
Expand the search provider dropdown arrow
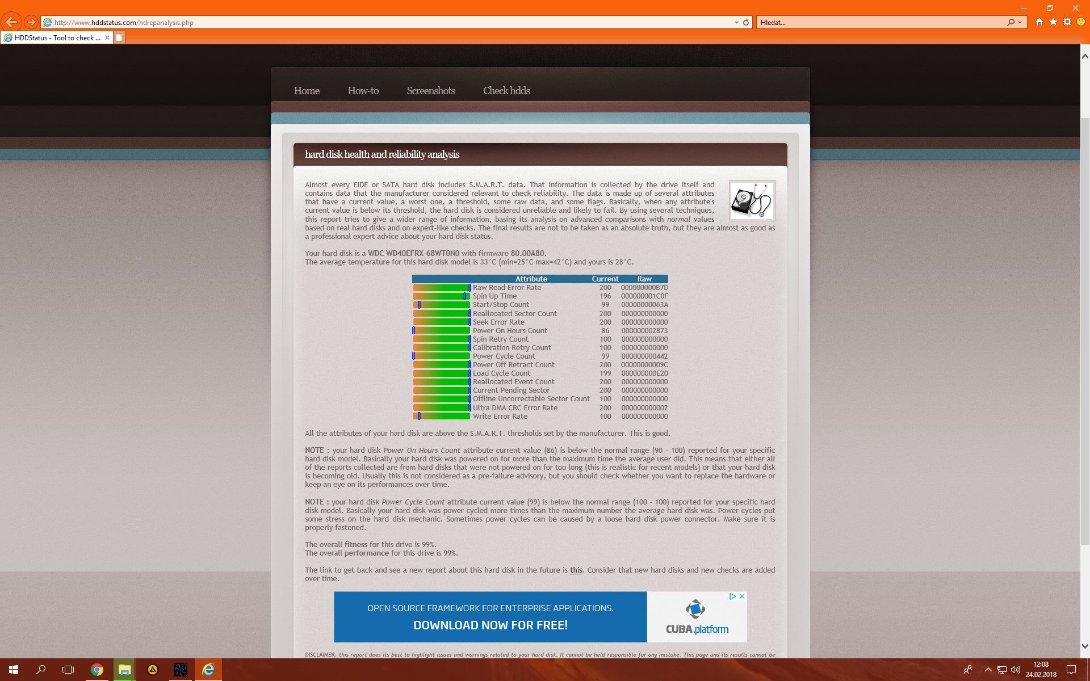pos(1020,23)
